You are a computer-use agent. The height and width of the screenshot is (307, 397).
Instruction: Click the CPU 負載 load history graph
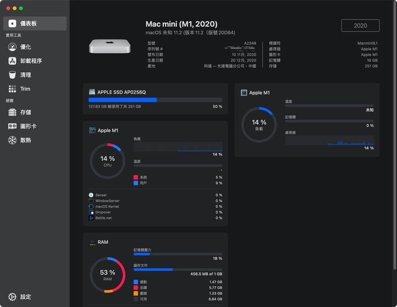[178, 147]
